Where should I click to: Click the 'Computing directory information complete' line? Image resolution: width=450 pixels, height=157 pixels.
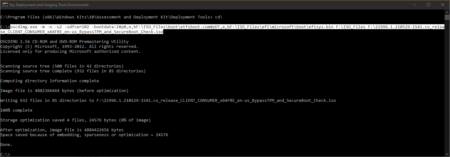pos(50,81)
